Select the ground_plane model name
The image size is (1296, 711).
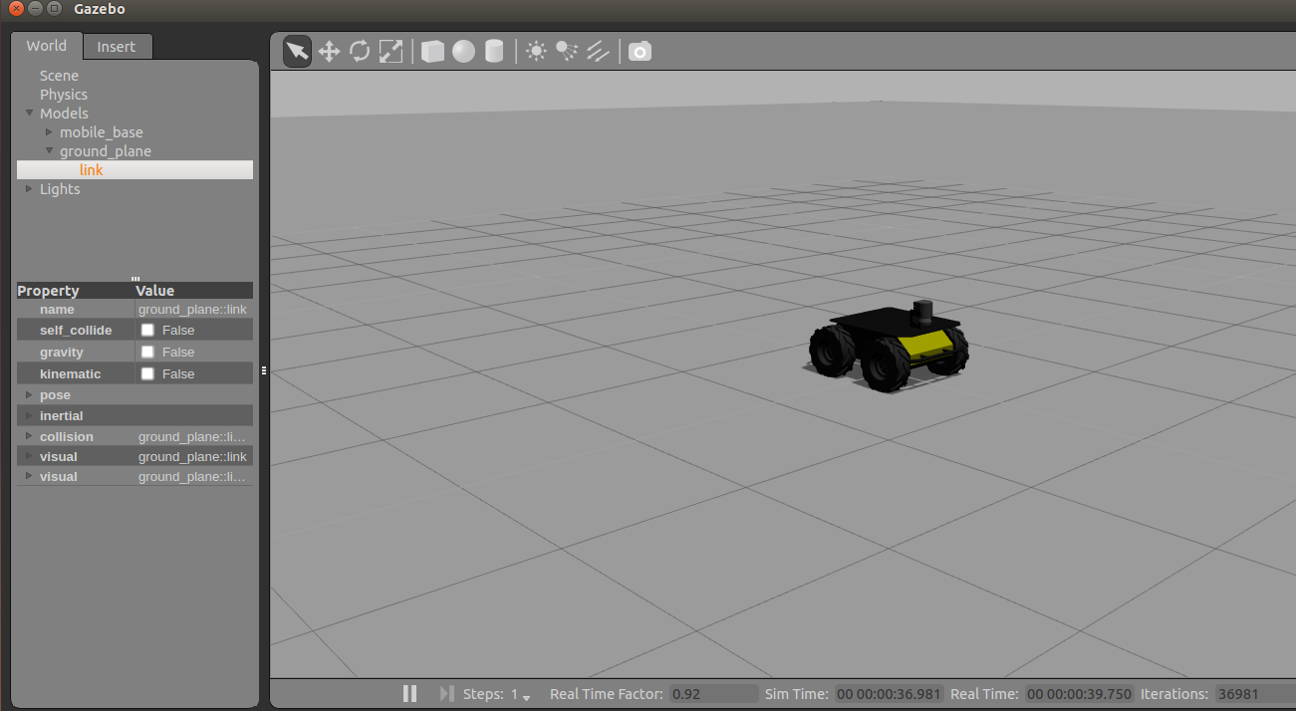106,151
